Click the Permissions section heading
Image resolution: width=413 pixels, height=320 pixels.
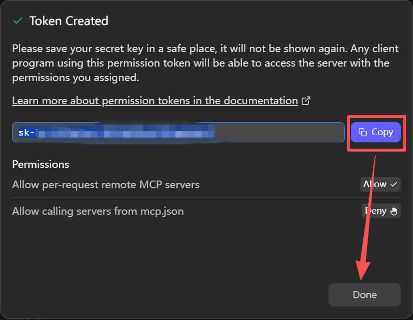pyautogui.click(x=41, y=165)
